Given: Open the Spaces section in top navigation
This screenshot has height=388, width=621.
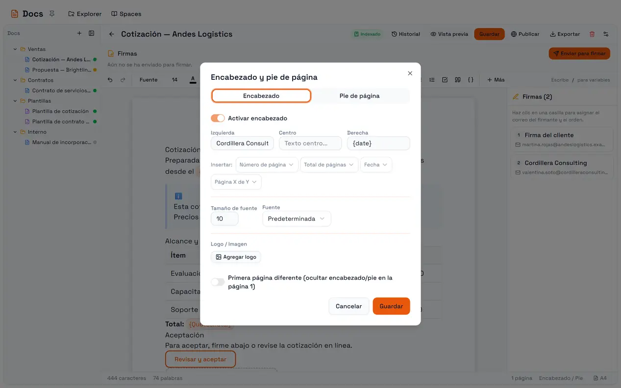Looking at the screenshot, I should tap(126, 14).
